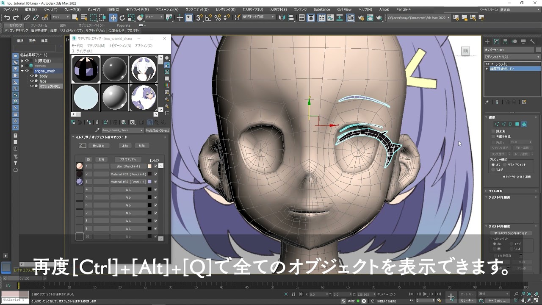Screen dimensions: 542x305
Task: Select Vertex sub-object level icon
Action: (x=497, y=124)
